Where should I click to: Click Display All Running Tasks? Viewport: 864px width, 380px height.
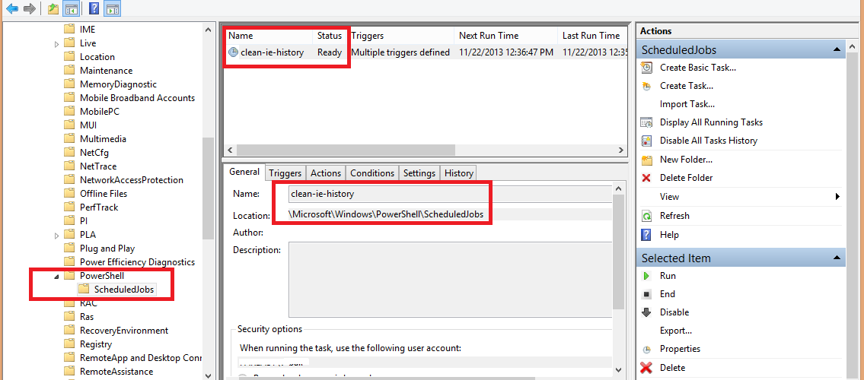(x=710, y=122)
